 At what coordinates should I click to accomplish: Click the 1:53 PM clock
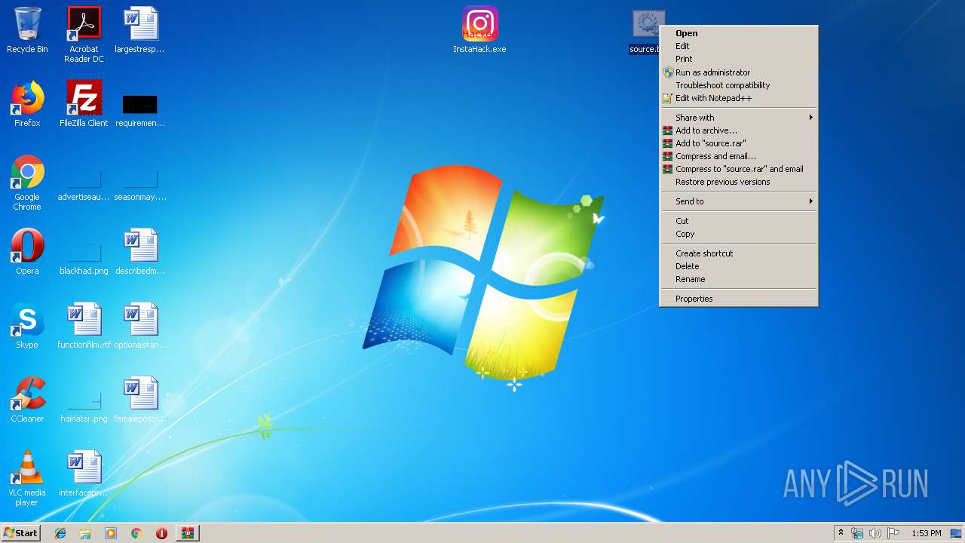click(927, 533)
